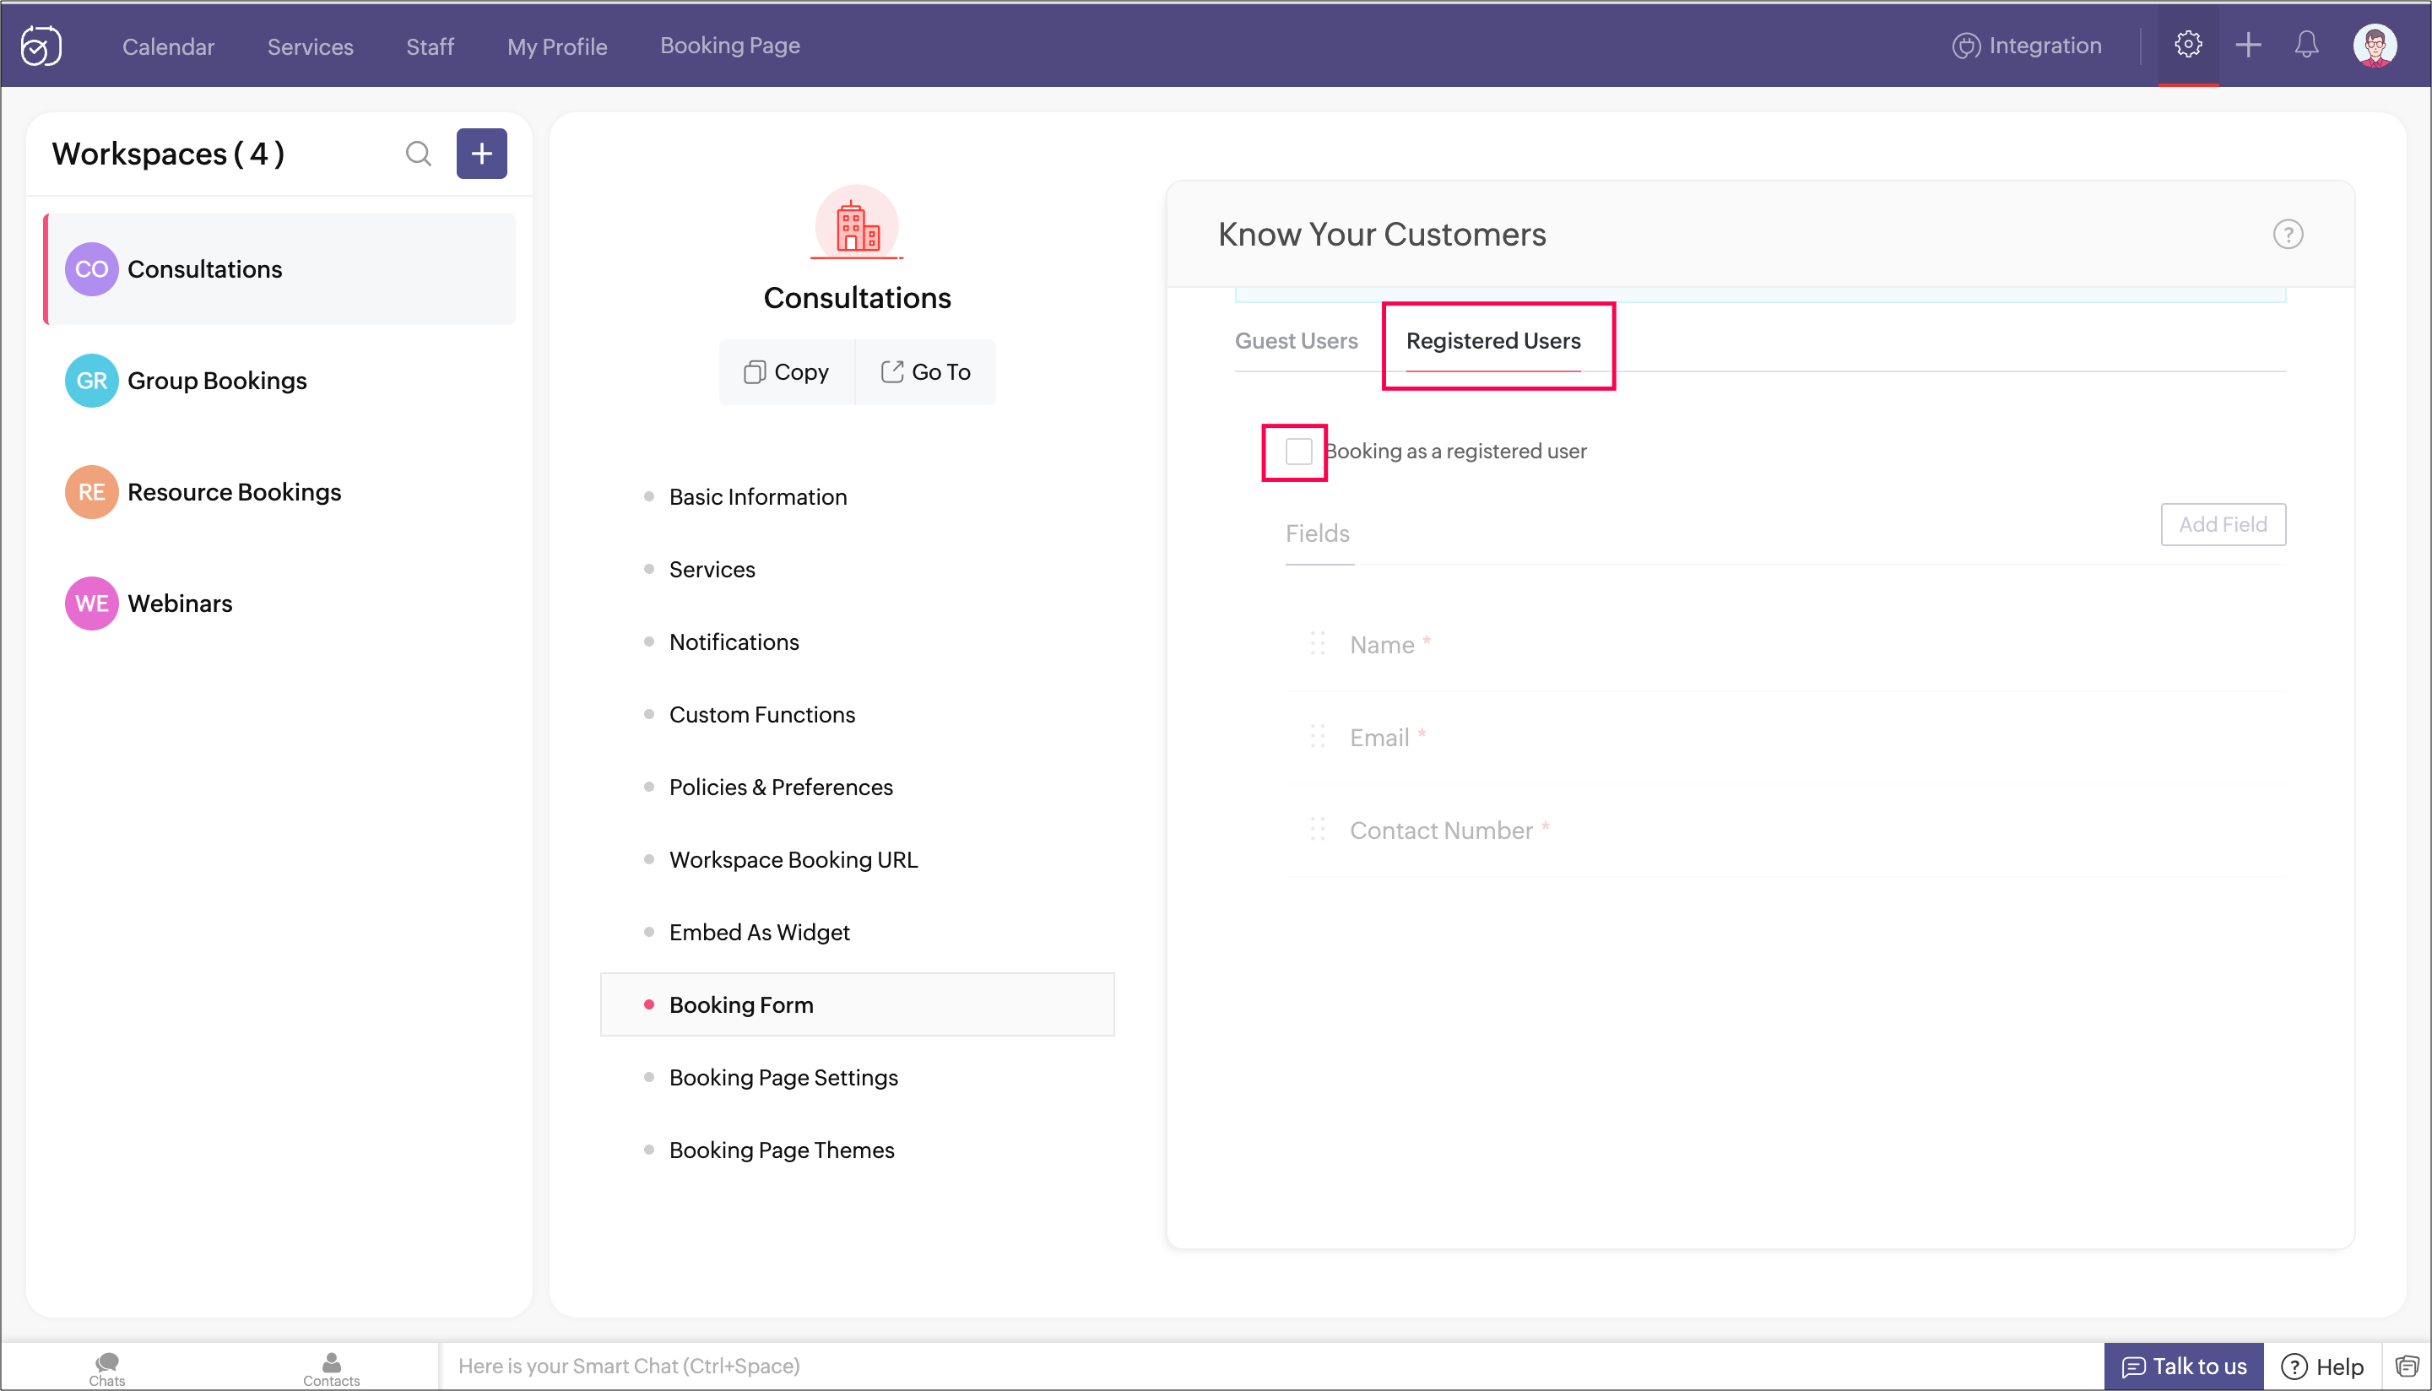Enable Booking as a registered user checkbox
Screen dimensions: 2432x1391
(1298, 451)
